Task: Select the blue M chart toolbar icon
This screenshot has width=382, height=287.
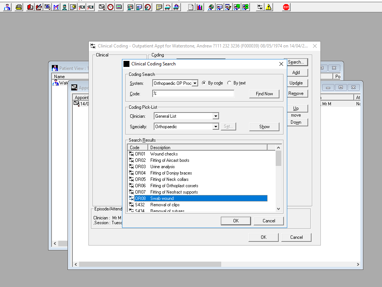Action: coord(56,7)
